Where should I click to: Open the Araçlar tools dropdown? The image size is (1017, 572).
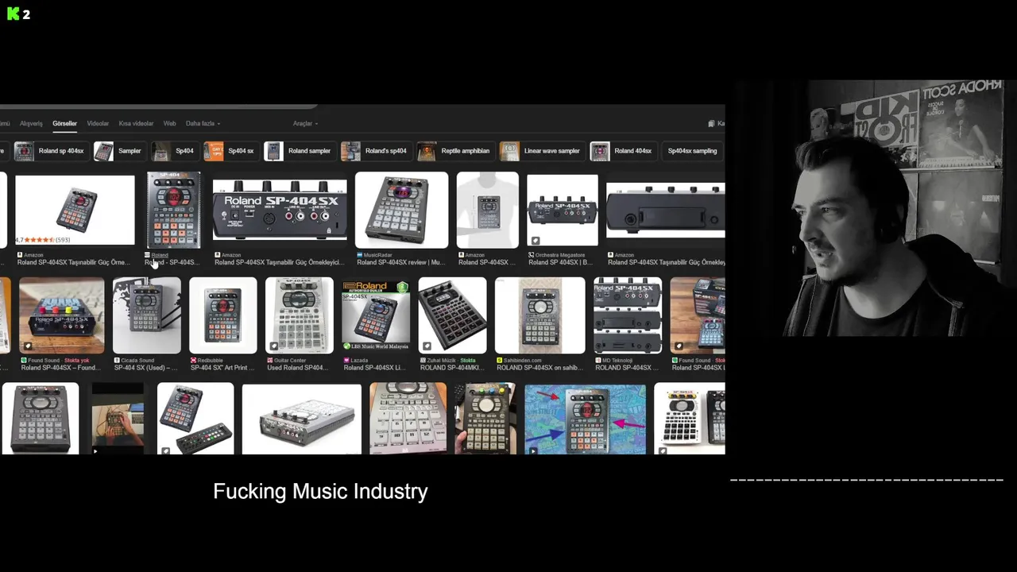pyautogui.click(x=305, y=123)
